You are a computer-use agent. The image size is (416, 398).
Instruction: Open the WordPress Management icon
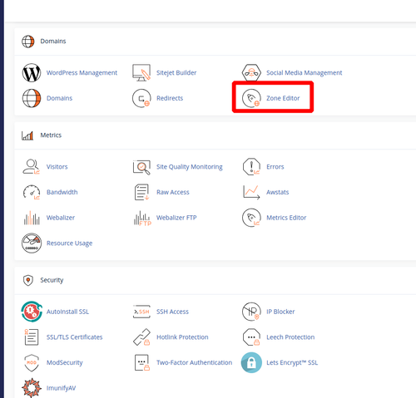(32, 73)
